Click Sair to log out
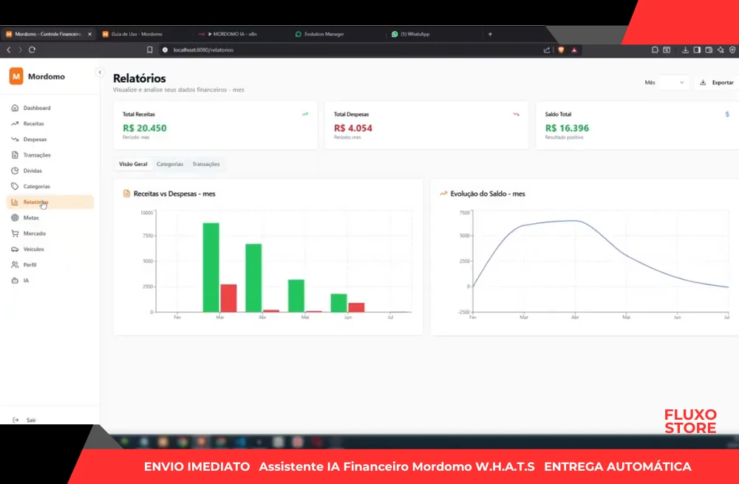Screen dimensions: 739x484 pyautogui.click(x=30, y=420)
